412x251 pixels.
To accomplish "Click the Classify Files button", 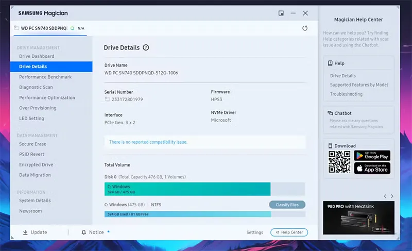I will [287, 205].
